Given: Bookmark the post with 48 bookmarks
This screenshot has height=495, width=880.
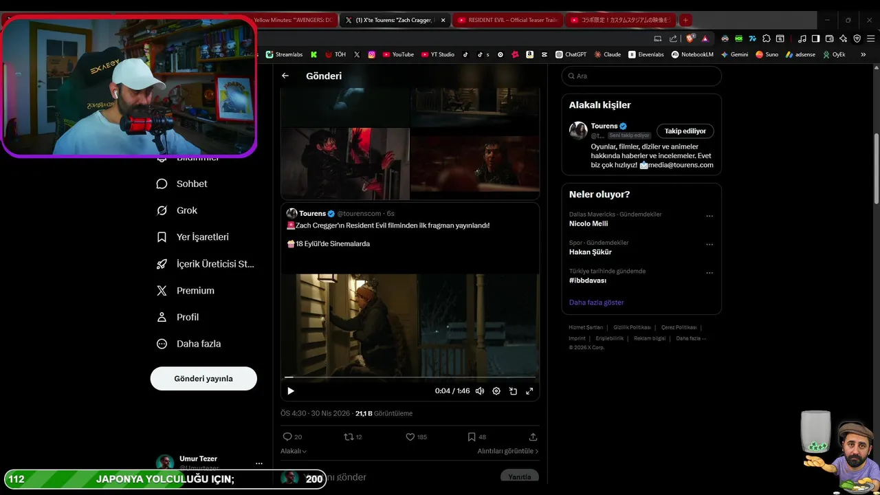Looking at the screenshot, I should click(476, 437).
